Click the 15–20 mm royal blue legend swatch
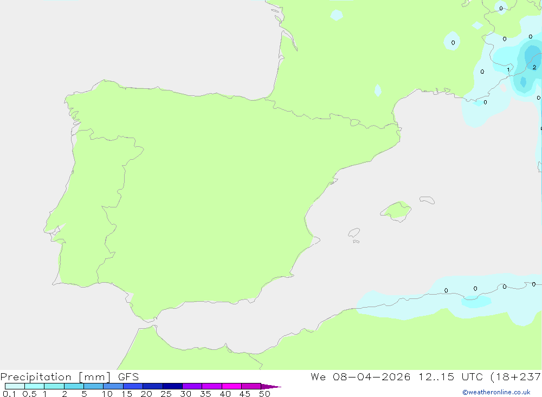 133,386
